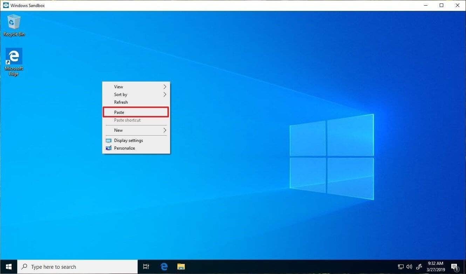Open the Start menu
466x274 pixels.
(8, 267)
